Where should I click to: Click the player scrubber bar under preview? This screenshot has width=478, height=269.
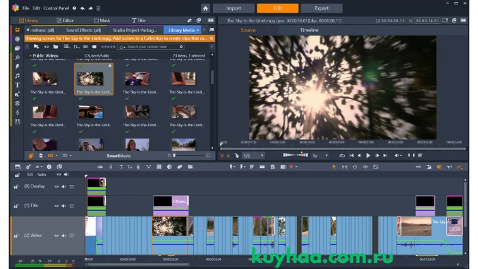(x=343, y=149)
